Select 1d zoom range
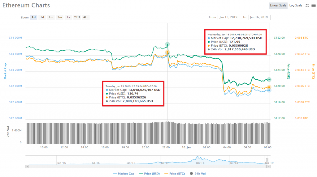Viewport: 317px width, 177px height. [x=33, y=17]
